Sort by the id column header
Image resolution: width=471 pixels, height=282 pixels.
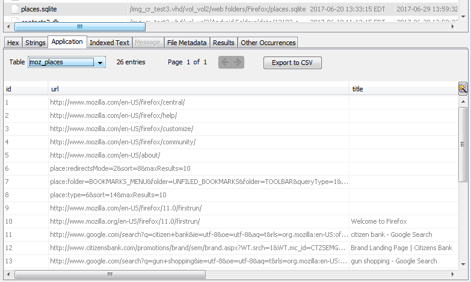(x=26, y=89)
